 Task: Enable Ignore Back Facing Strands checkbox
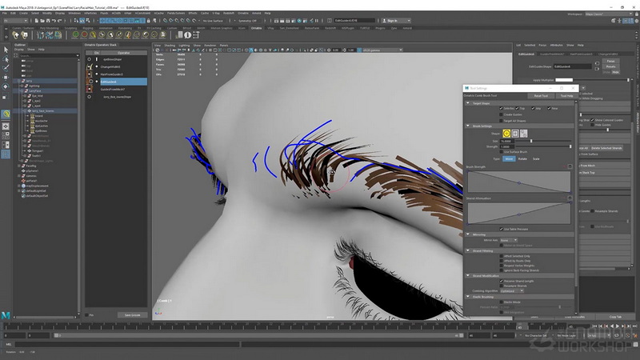pyautogui.click(x=502, y=270)
